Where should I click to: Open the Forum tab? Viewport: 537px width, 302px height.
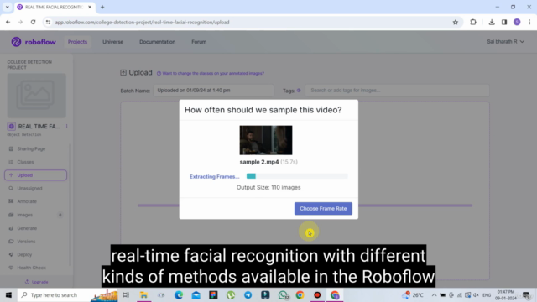(x=199, y=42)
